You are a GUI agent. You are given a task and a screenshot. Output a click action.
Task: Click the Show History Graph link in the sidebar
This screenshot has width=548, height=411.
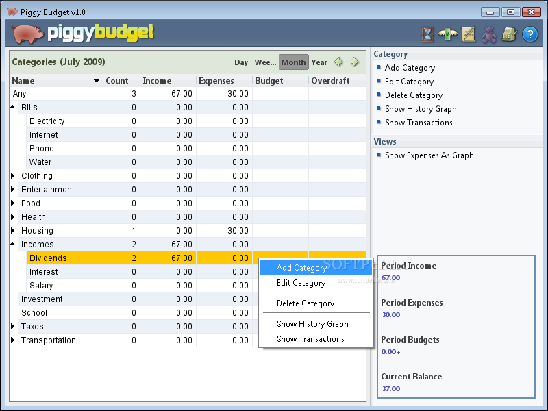pos(421,109)
